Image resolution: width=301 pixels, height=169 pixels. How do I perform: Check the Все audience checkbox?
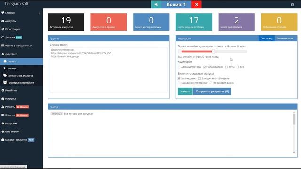[x=238, y=67]
